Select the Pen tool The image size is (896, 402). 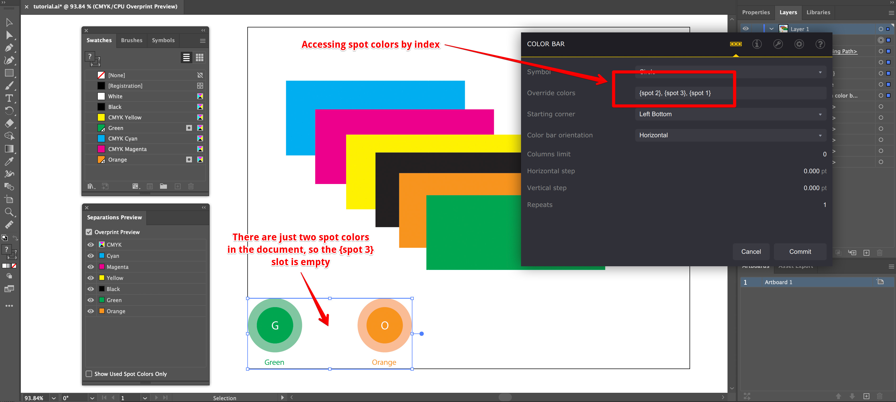tap(9, 48)
